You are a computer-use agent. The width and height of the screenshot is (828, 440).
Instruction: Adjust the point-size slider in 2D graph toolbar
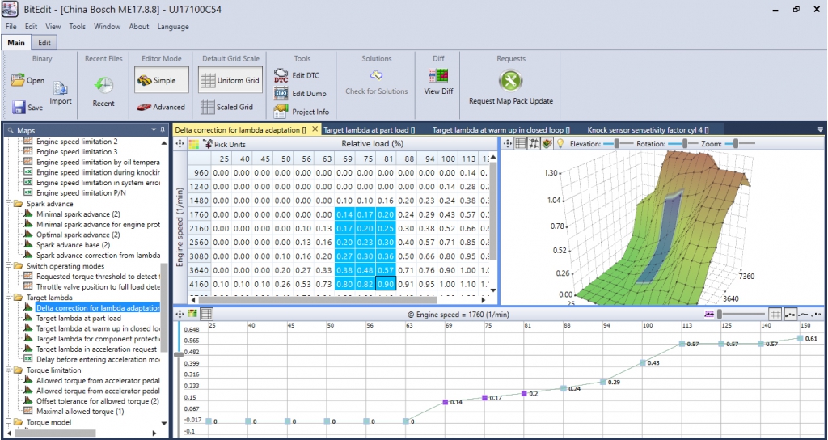pos(741,314)
